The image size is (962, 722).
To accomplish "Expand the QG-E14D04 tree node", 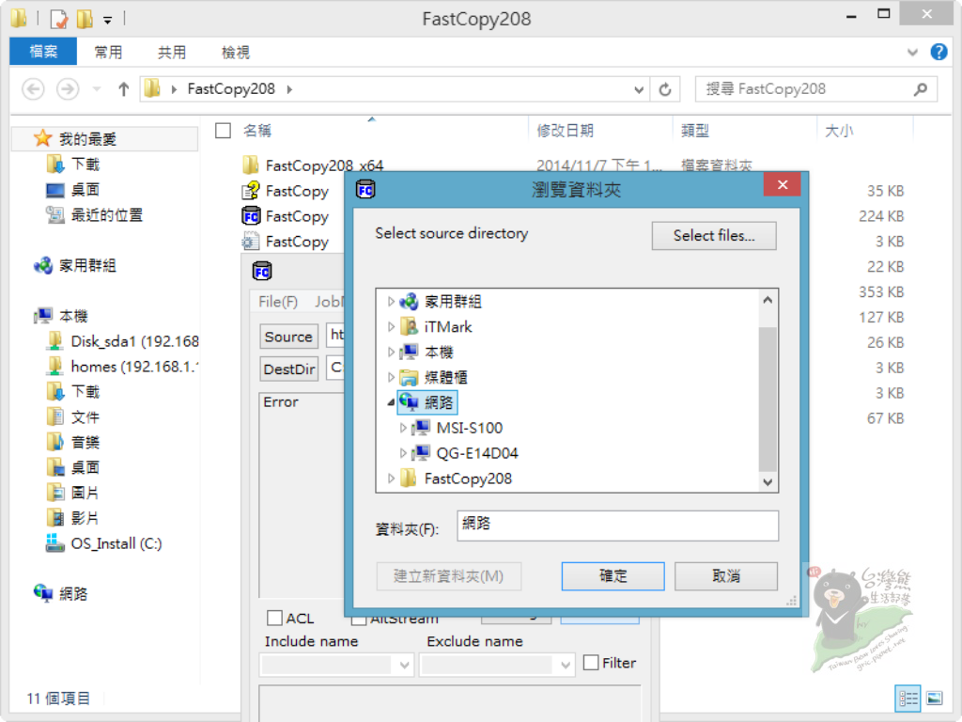I will tap(402, 453).
